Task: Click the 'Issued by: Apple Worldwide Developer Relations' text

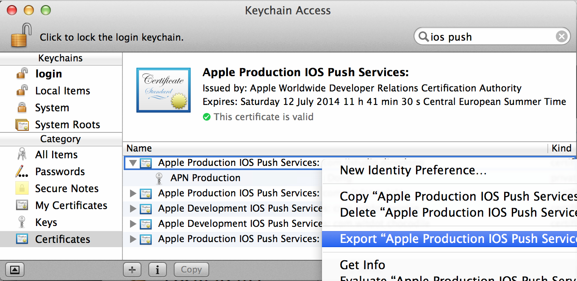Action: pos(362,88)
